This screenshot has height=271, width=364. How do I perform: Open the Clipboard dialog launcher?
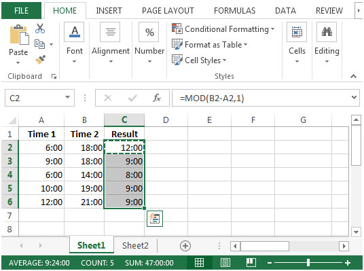tap(54, 76)
